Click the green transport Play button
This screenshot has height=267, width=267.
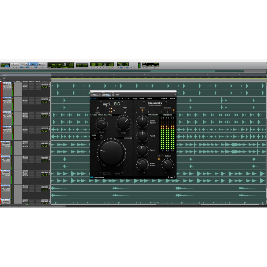click(110, 68)
